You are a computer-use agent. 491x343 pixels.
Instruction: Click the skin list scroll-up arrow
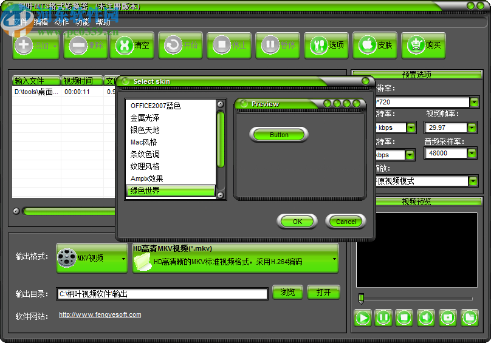[221, 104]
